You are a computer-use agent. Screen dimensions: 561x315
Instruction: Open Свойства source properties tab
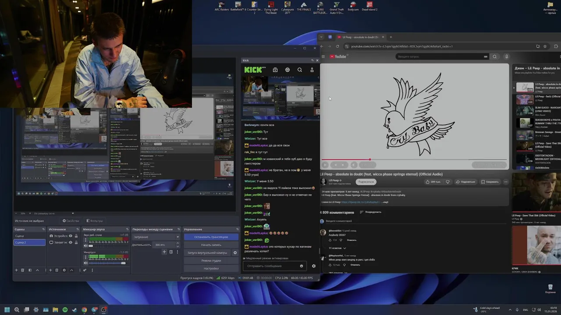[x=71, y=221]
